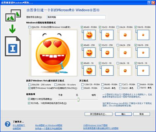
Task: Click the 32x32 - 16 preview thumbnail
Action: point(107,70)
